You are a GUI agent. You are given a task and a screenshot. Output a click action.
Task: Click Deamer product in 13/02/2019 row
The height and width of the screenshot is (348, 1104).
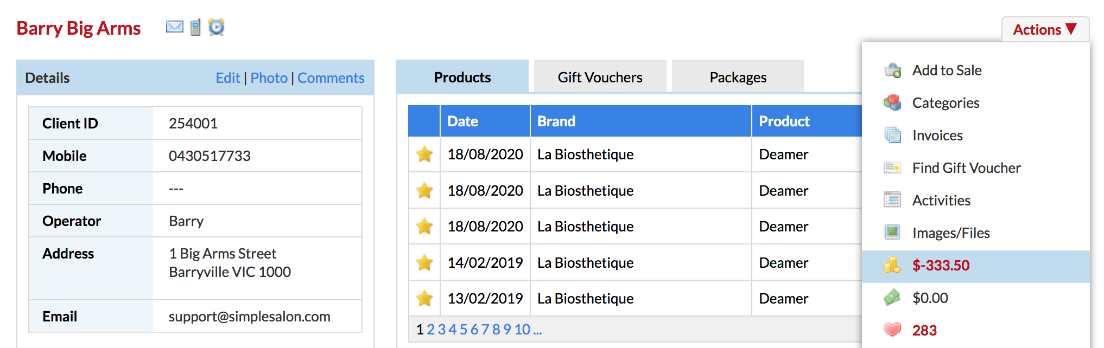tap(784, 299)
